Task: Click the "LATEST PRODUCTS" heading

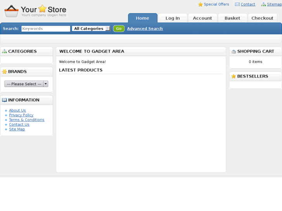Action: (x=81, y=70)
